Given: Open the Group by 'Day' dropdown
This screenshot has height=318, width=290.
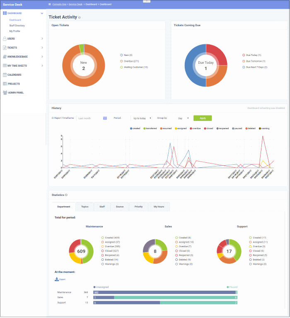Looking at the screenshot, I should [183, 118].
